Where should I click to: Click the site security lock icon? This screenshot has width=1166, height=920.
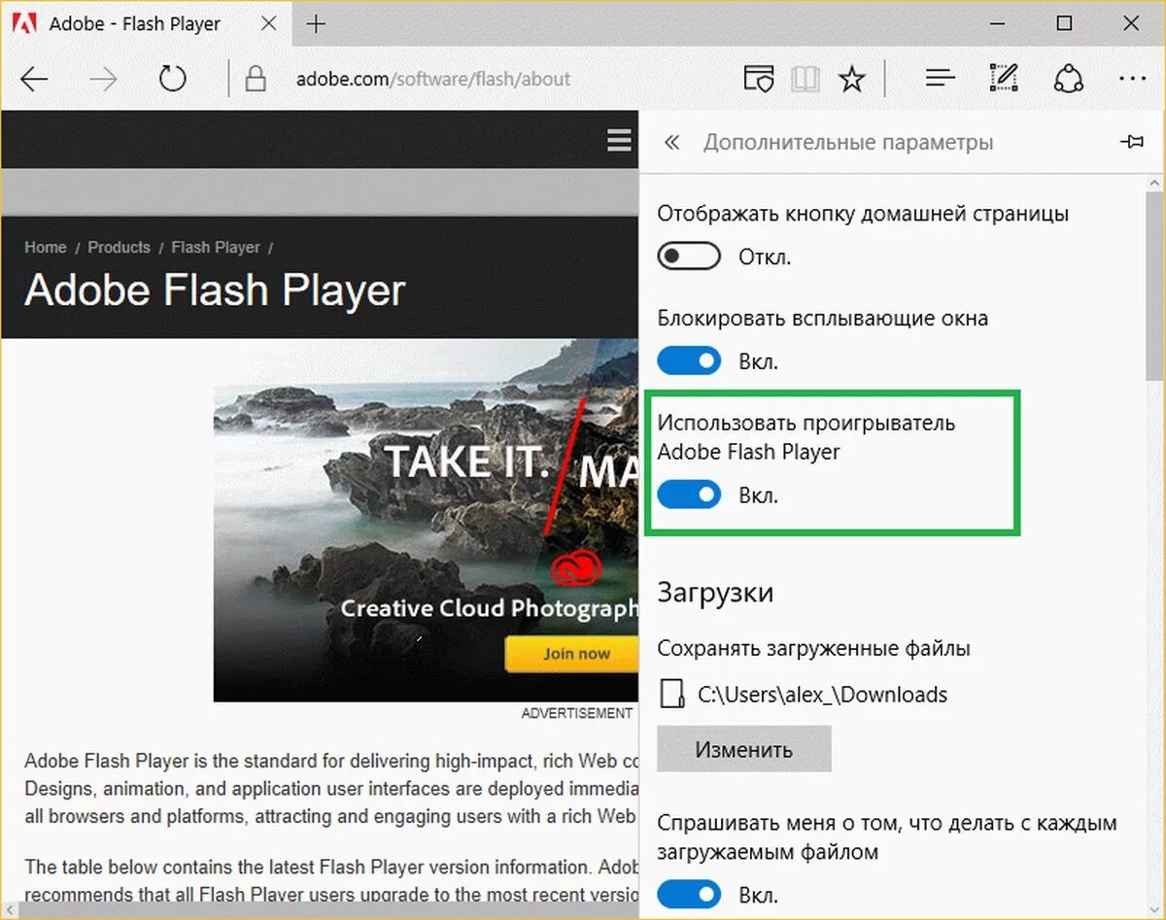(255, 78)
